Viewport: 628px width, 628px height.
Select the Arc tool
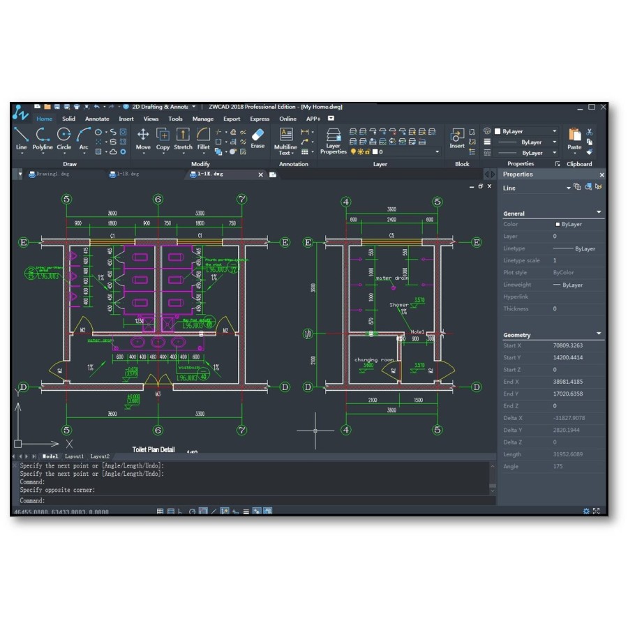point(83,138)
